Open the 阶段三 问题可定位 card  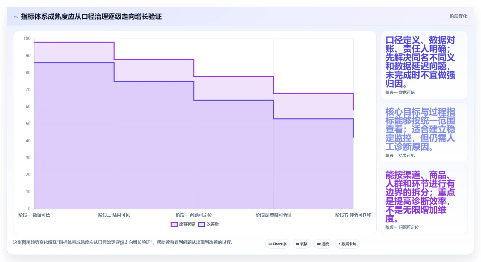pyautogui.click(x=424, y=200)
